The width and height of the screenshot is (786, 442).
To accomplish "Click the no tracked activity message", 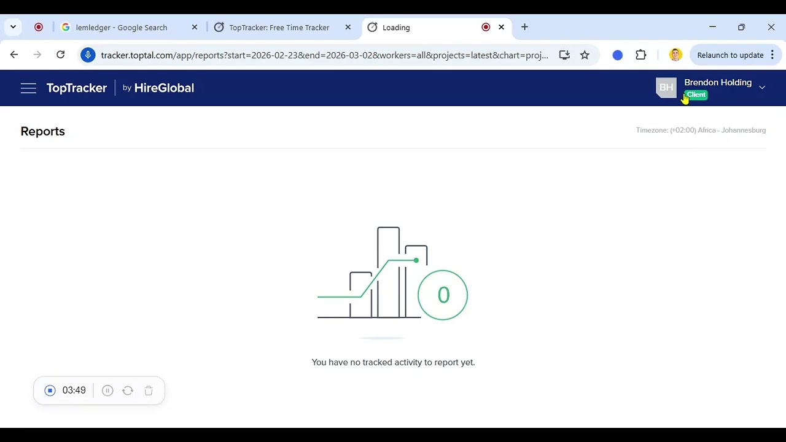I will (x=393, y=362).
